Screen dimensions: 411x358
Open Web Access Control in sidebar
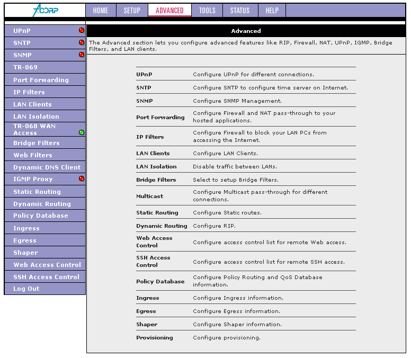point(45,265)
